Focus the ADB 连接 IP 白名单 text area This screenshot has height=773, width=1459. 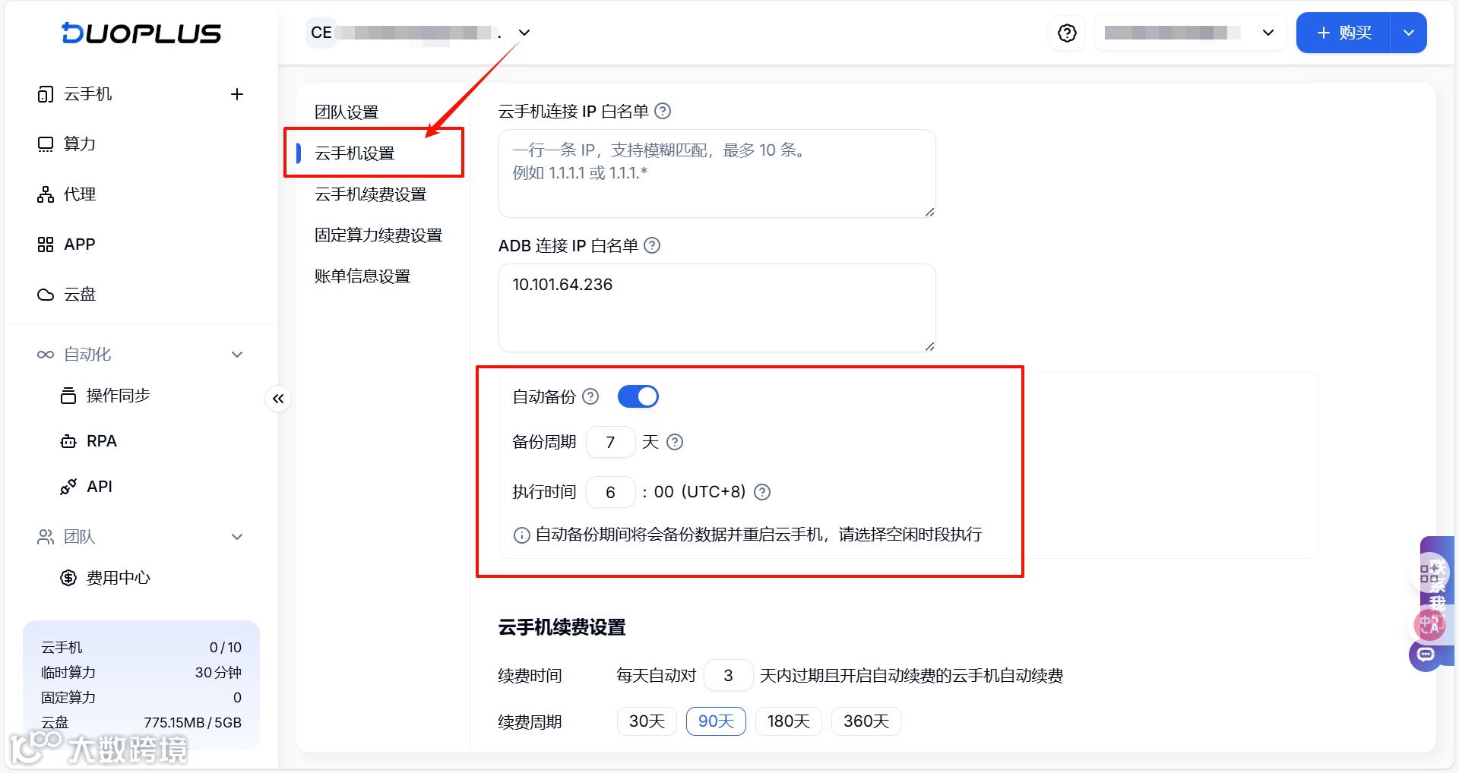(717, 308)
